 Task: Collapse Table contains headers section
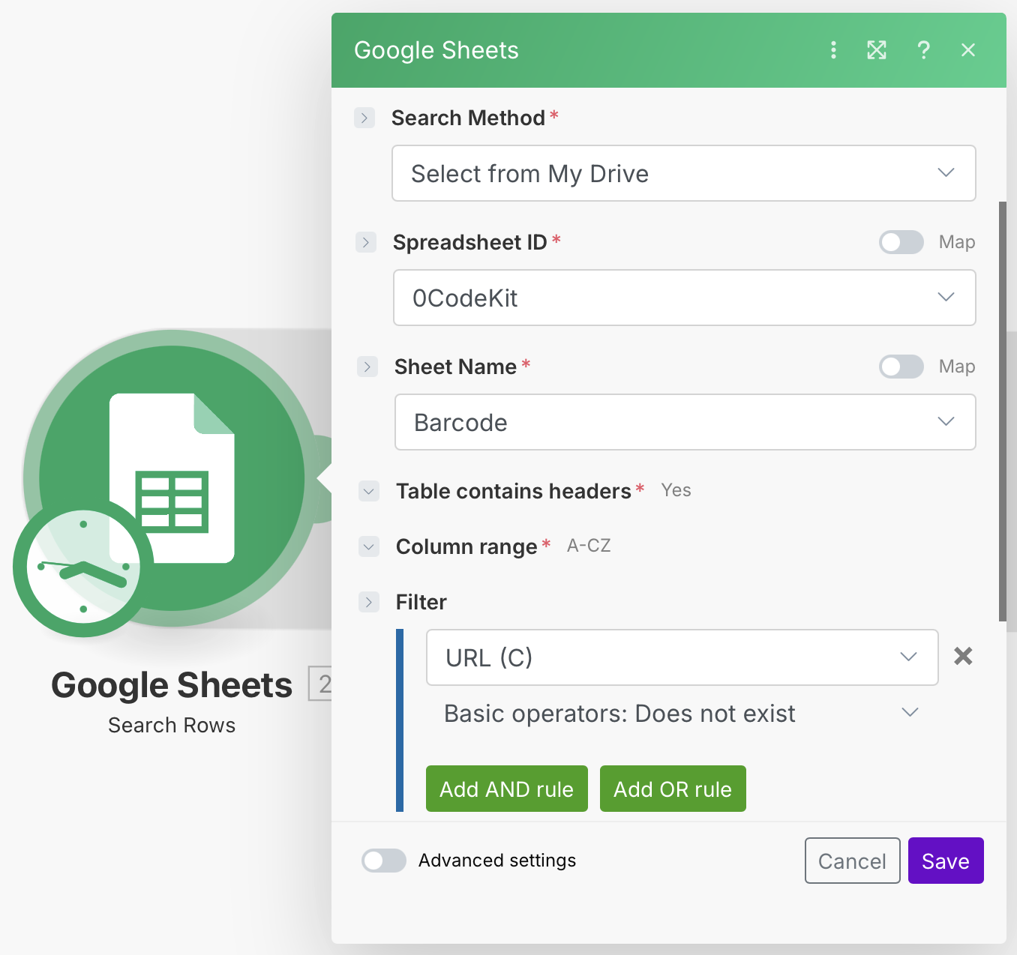tap(369, 491)
